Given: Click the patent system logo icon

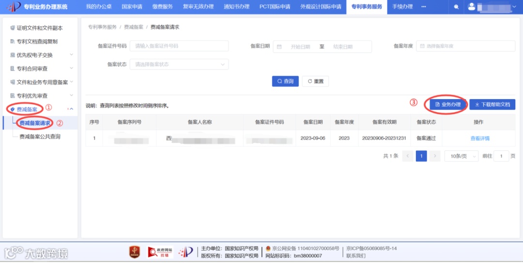Looking at the screenshot, I should [x=14, y=7].
